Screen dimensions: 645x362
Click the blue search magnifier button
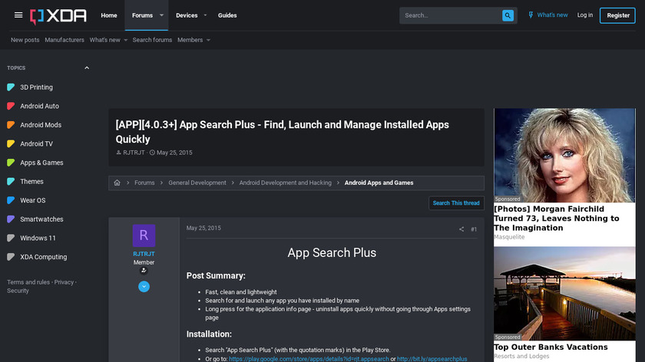pos(508,15)
